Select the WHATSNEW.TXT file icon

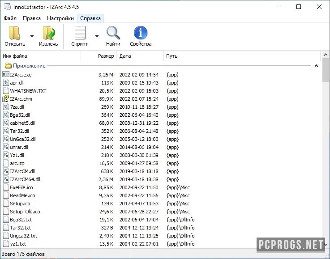pos(6,91)
